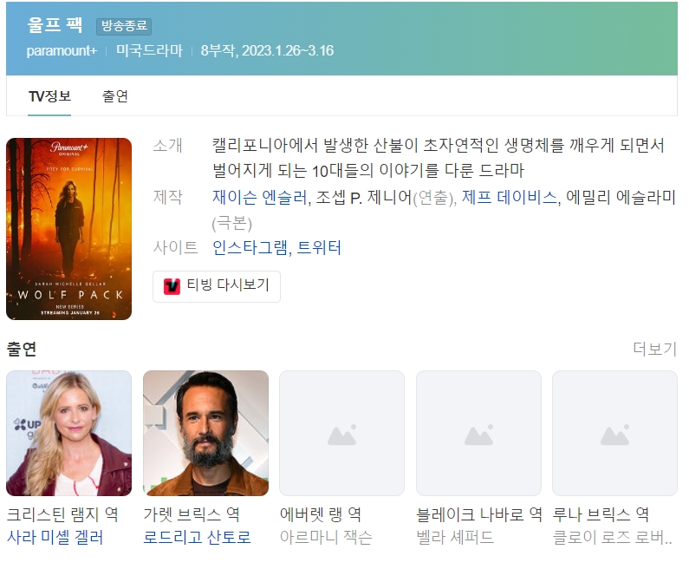
Task: Switch to the TV정보 tab
Action: click(49, 96)
